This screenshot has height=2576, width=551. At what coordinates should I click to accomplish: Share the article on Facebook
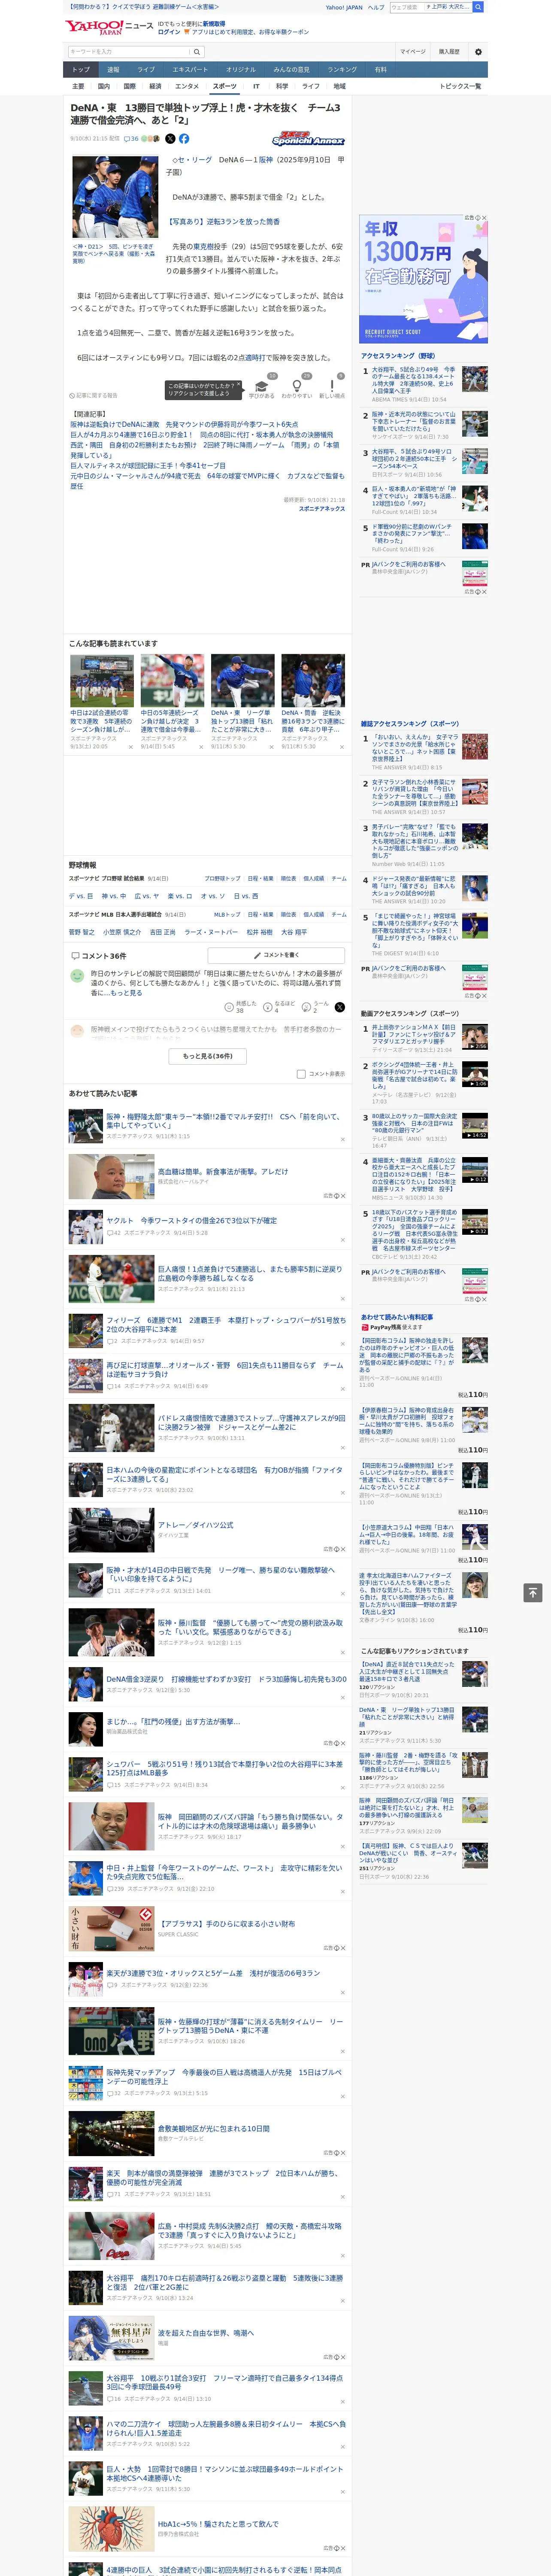tap(184, 139)
